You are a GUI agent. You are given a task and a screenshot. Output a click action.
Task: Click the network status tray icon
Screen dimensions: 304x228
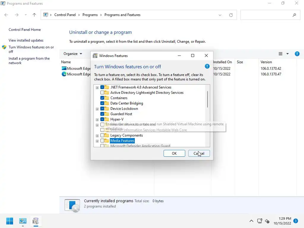click(x=259, y=221)
